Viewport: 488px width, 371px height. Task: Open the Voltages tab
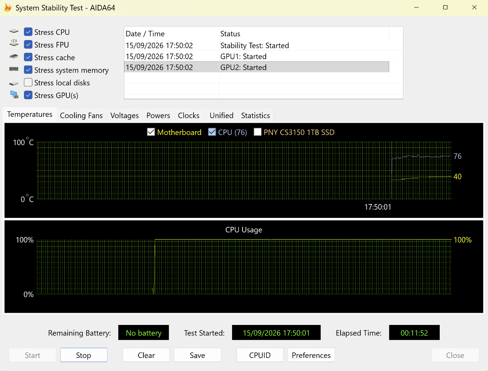(x=125, y=115)
